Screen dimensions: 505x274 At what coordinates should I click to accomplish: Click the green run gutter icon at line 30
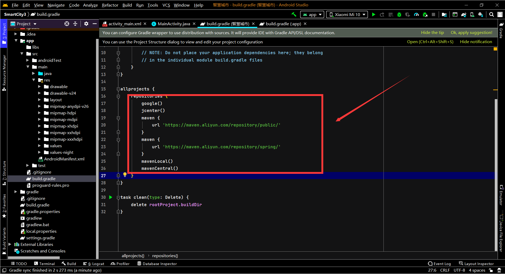[x=111, y=197]
